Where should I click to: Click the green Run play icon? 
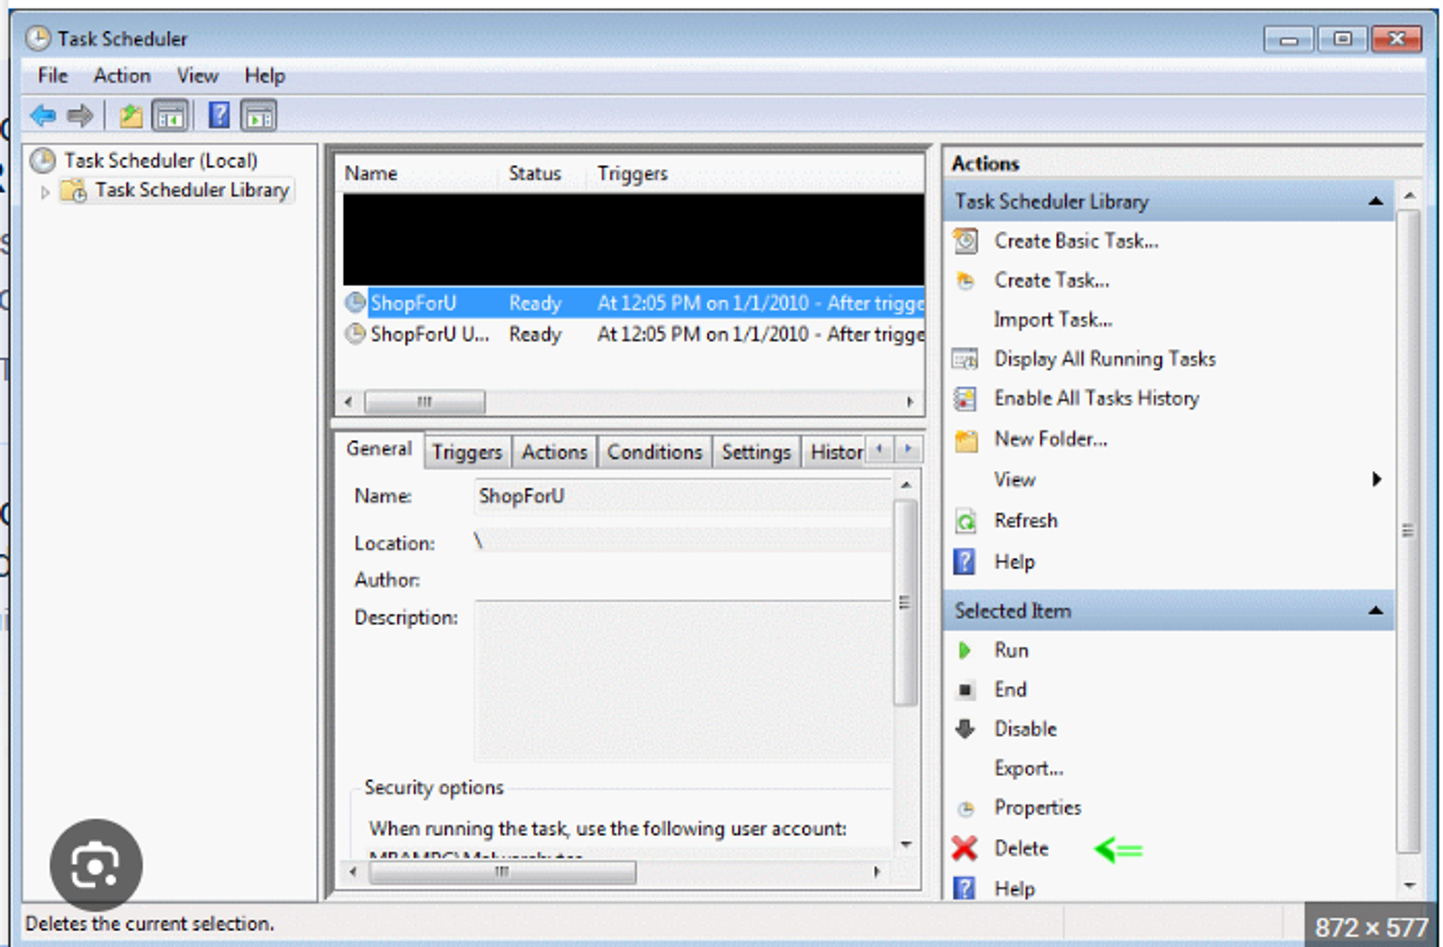pyautogui.click(x=965, y=650)
